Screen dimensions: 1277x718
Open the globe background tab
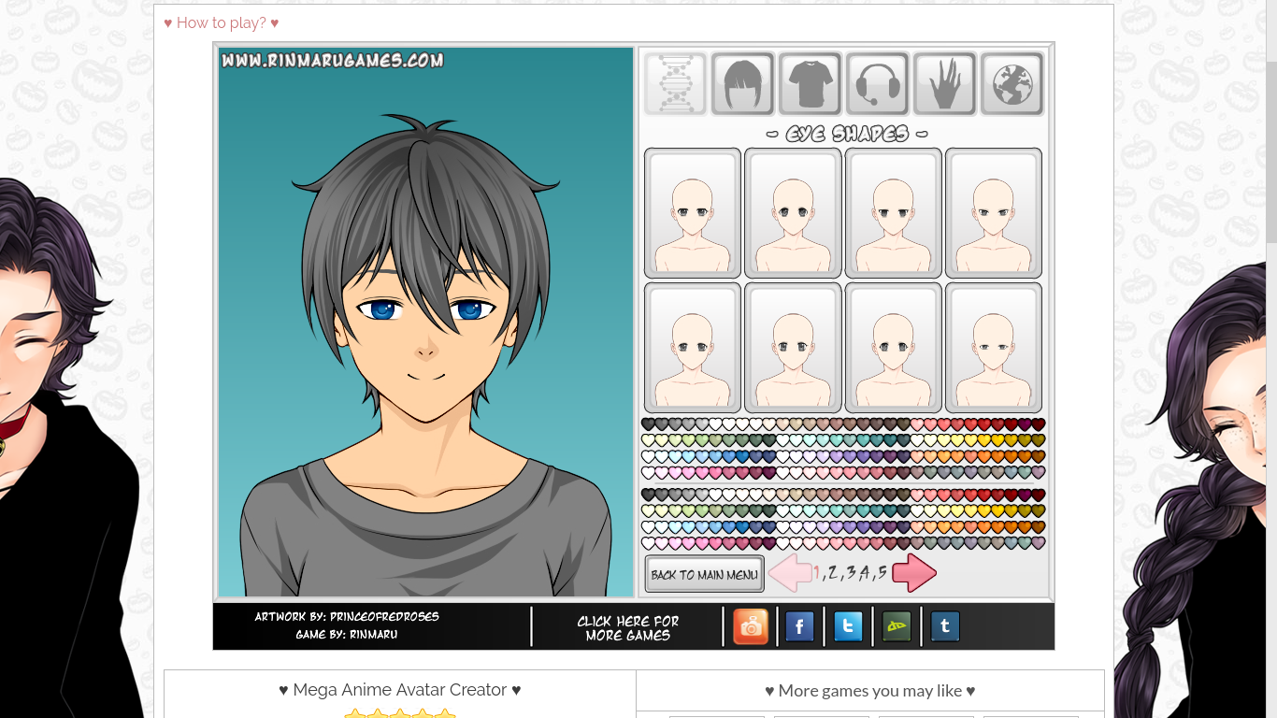[x=1012, y=84]
